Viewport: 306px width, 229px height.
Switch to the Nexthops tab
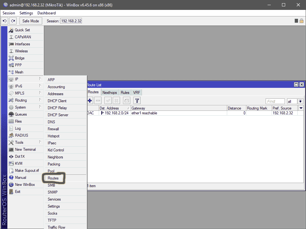(x=110, y=92)
